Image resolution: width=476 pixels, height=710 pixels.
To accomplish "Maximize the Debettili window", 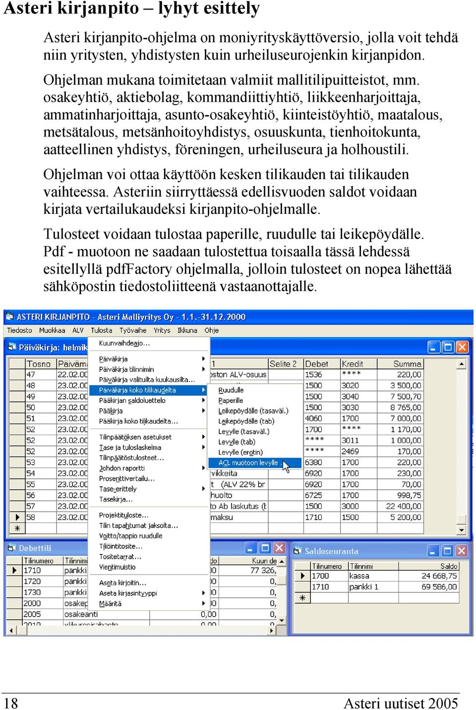I will pos(265,548).
